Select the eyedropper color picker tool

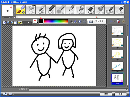(x=71, y=21)
